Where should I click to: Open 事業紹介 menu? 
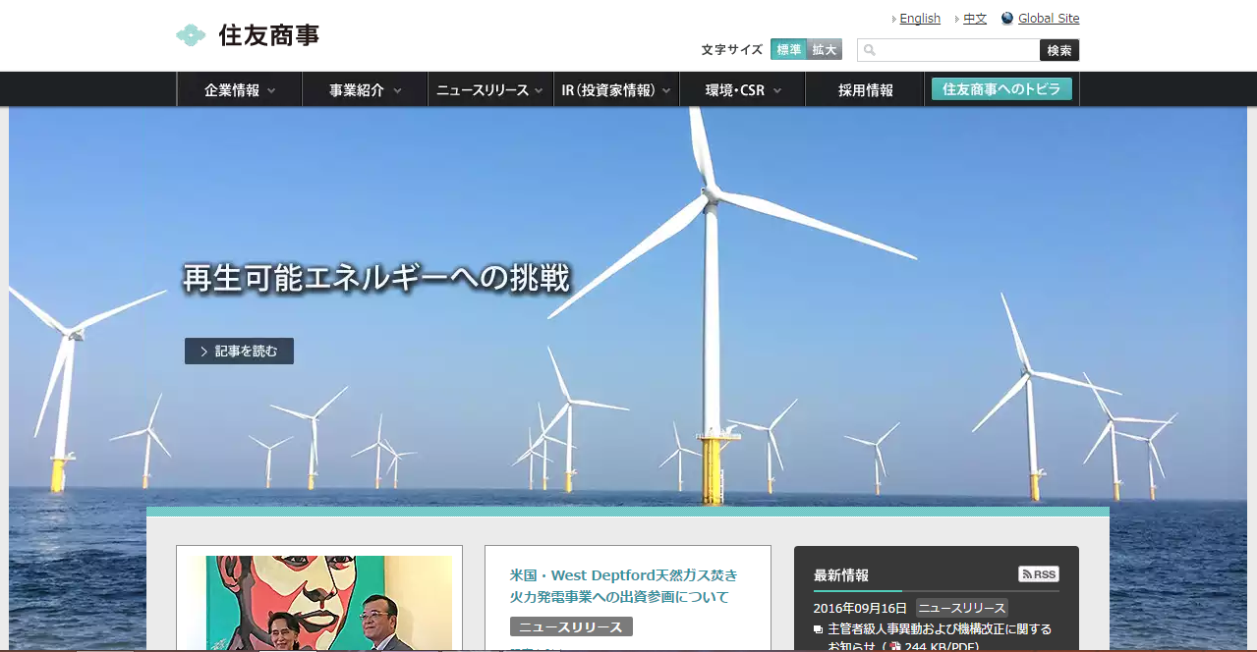pos(365,89)
